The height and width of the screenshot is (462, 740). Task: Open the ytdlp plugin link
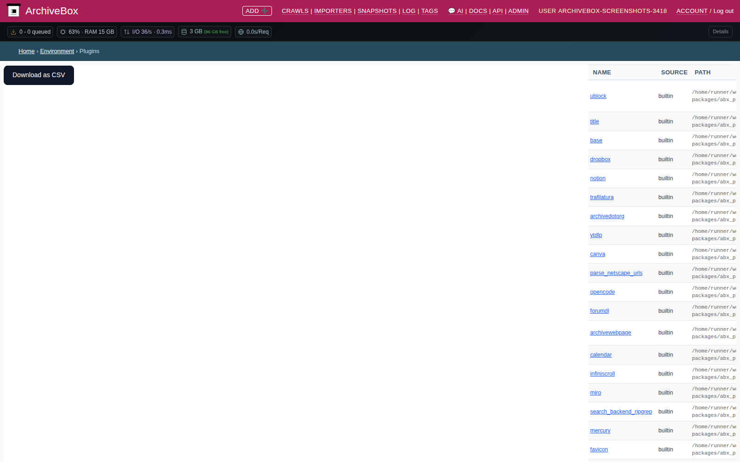point(596,235)
